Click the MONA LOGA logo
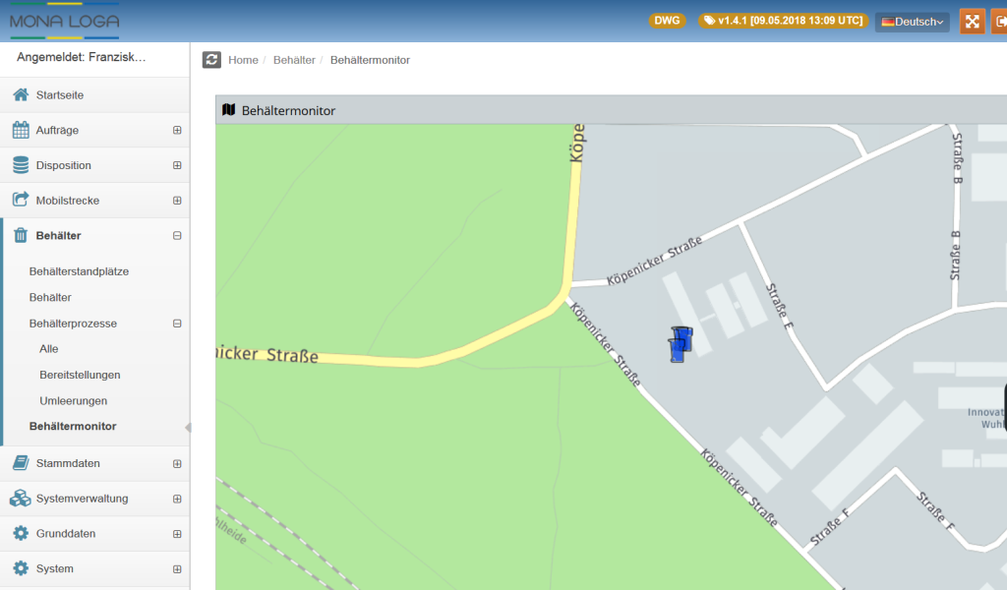 [64, 22]
